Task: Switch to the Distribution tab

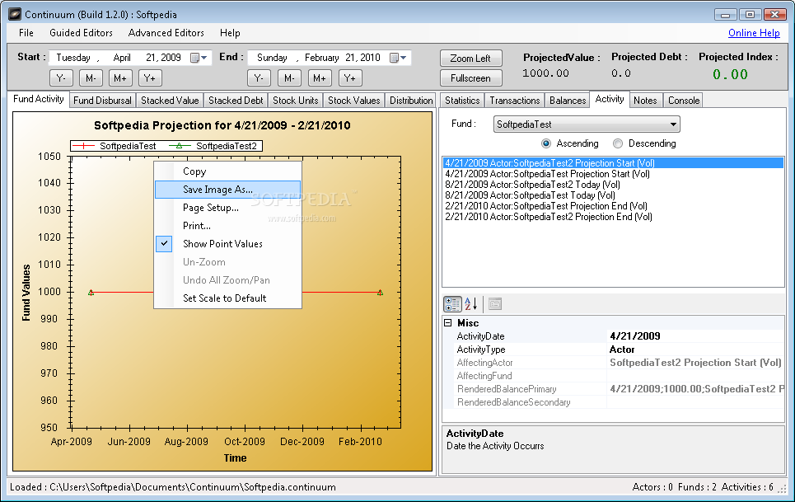Action: tap(411, 101)
